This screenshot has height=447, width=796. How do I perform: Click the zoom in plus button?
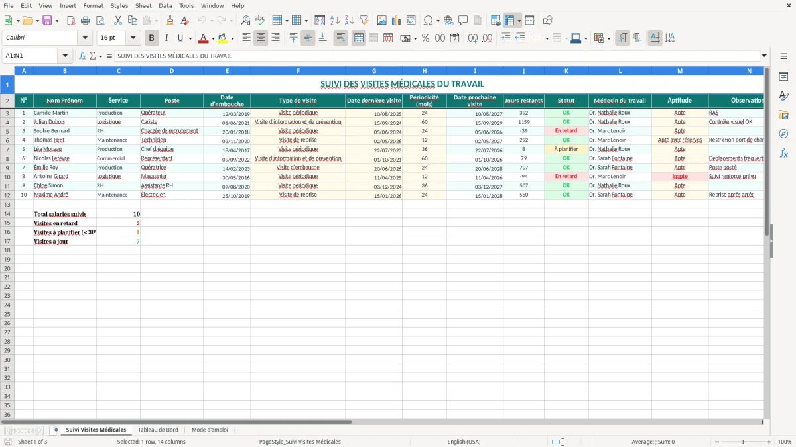[x=769, y=442]
